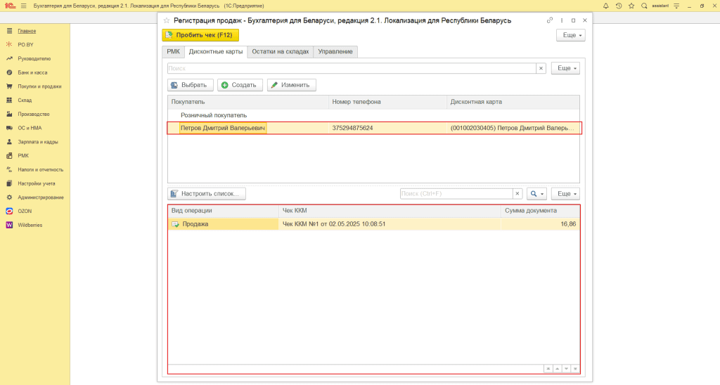720x385 pixels.
Task: Sort by Чек ККМ column header
Action: (x=390, y=211)
